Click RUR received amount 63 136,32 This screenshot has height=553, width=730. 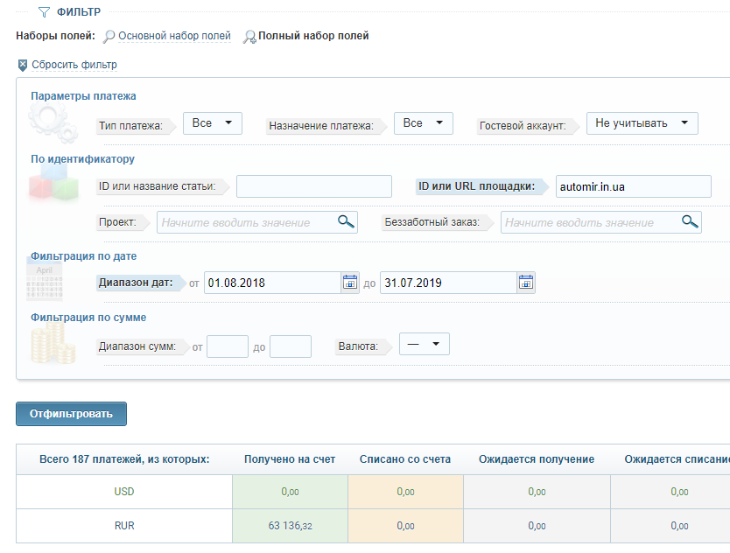290,526
